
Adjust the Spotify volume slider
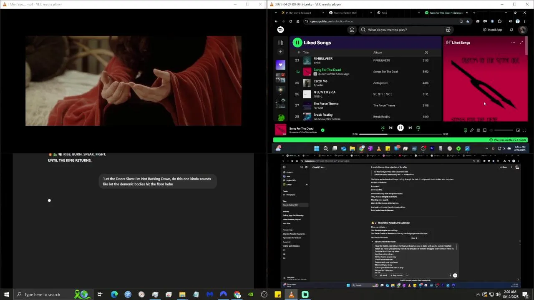(504, 130)
